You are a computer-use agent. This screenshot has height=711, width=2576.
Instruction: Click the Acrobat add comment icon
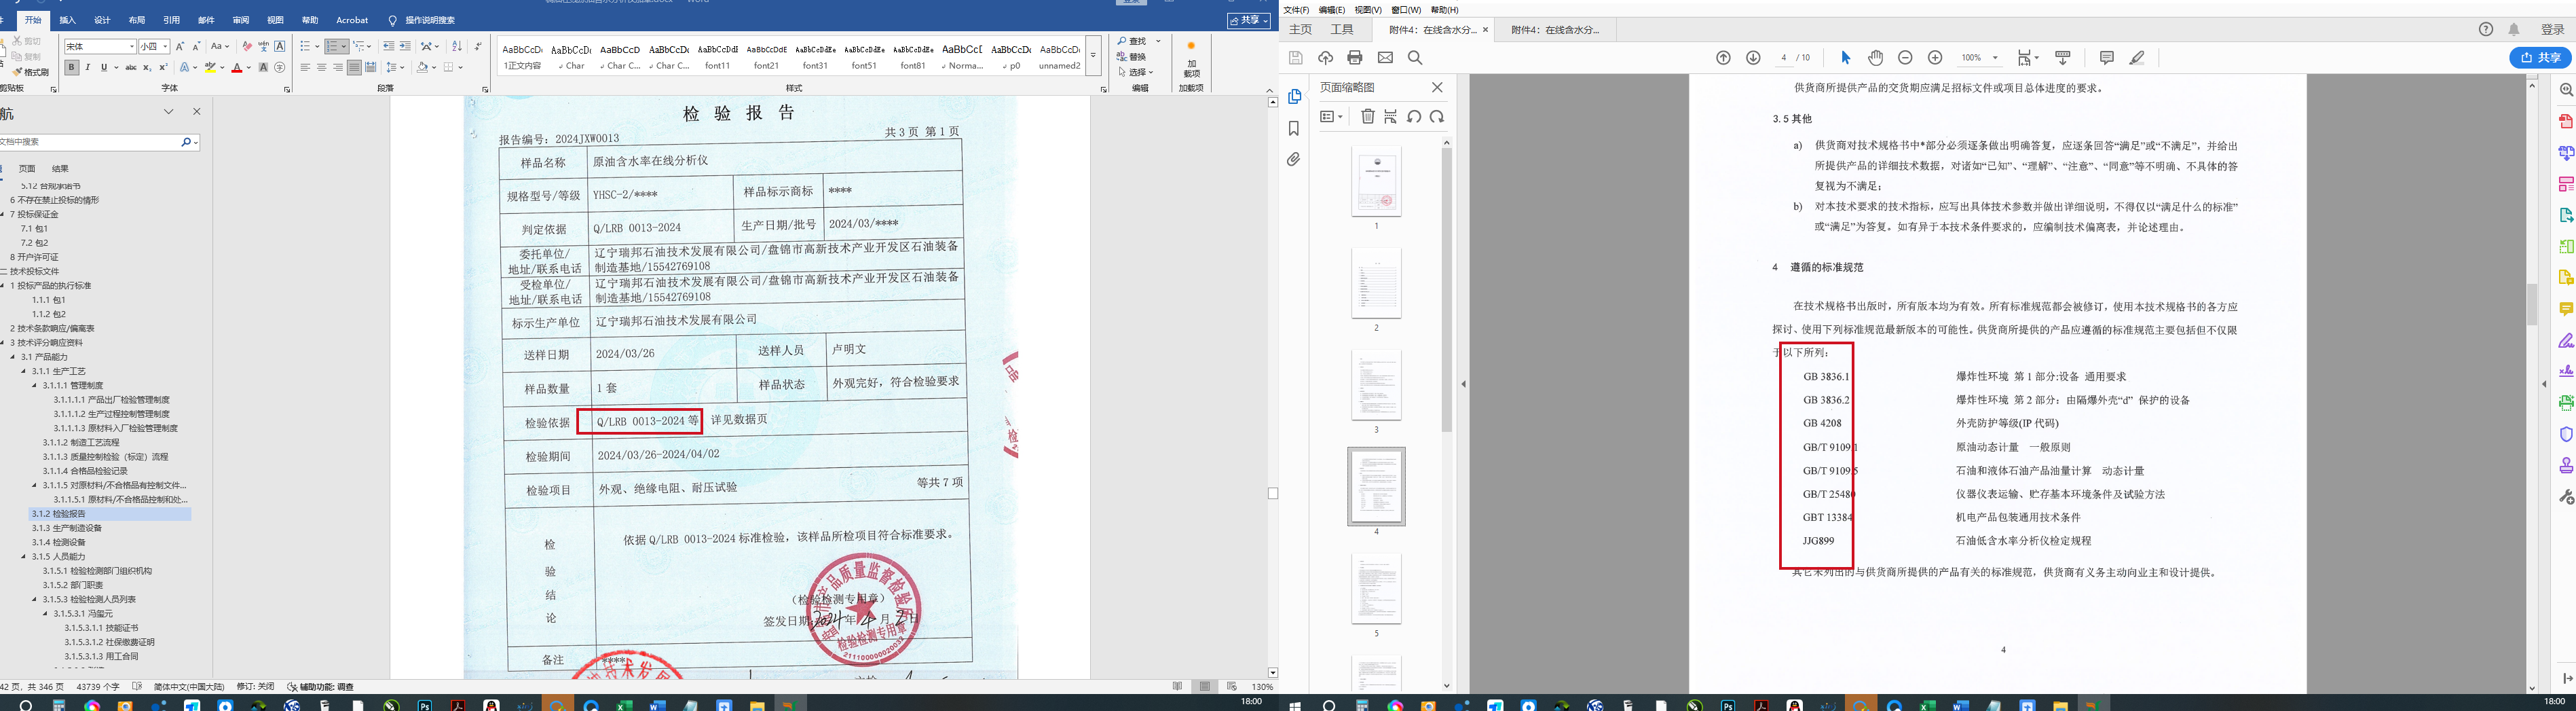click(x=2107, y=58)
